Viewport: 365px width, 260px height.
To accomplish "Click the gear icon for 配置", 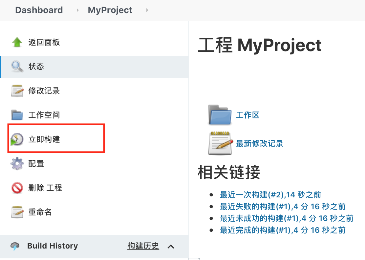I will [17, 164].
